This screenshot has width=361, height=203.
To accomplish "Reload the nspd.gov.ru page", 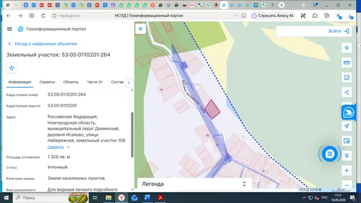I will [x=43, y=16].
